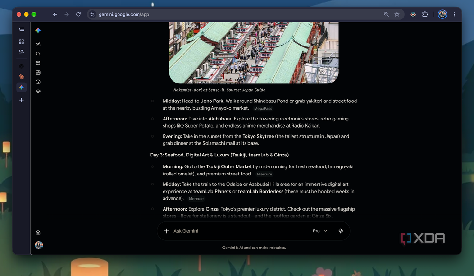474x276 pixels.
Task: Click the bold "Ueno Park" text
Action: click(211, 101)
